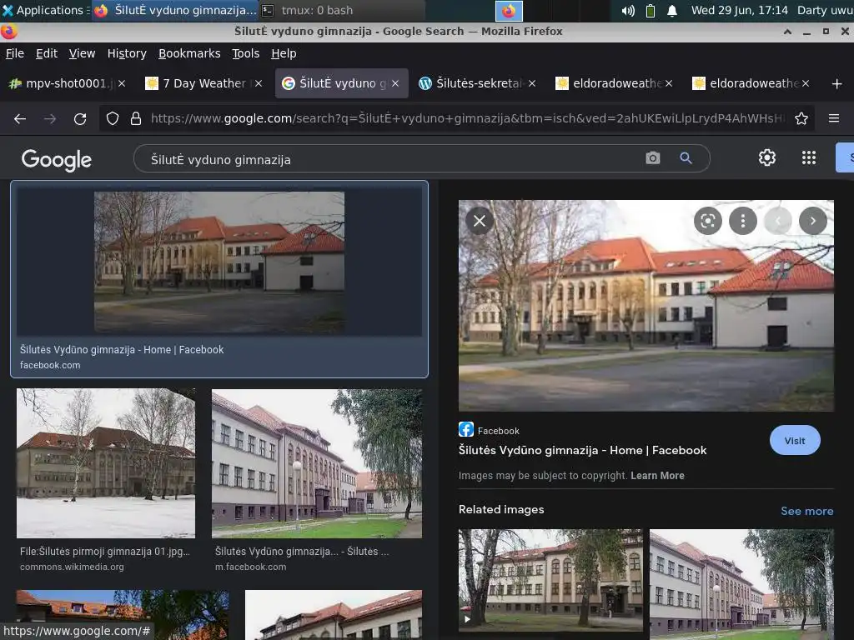854x640 pixels.
Task: Click the date and time clock
Action: 739,10
